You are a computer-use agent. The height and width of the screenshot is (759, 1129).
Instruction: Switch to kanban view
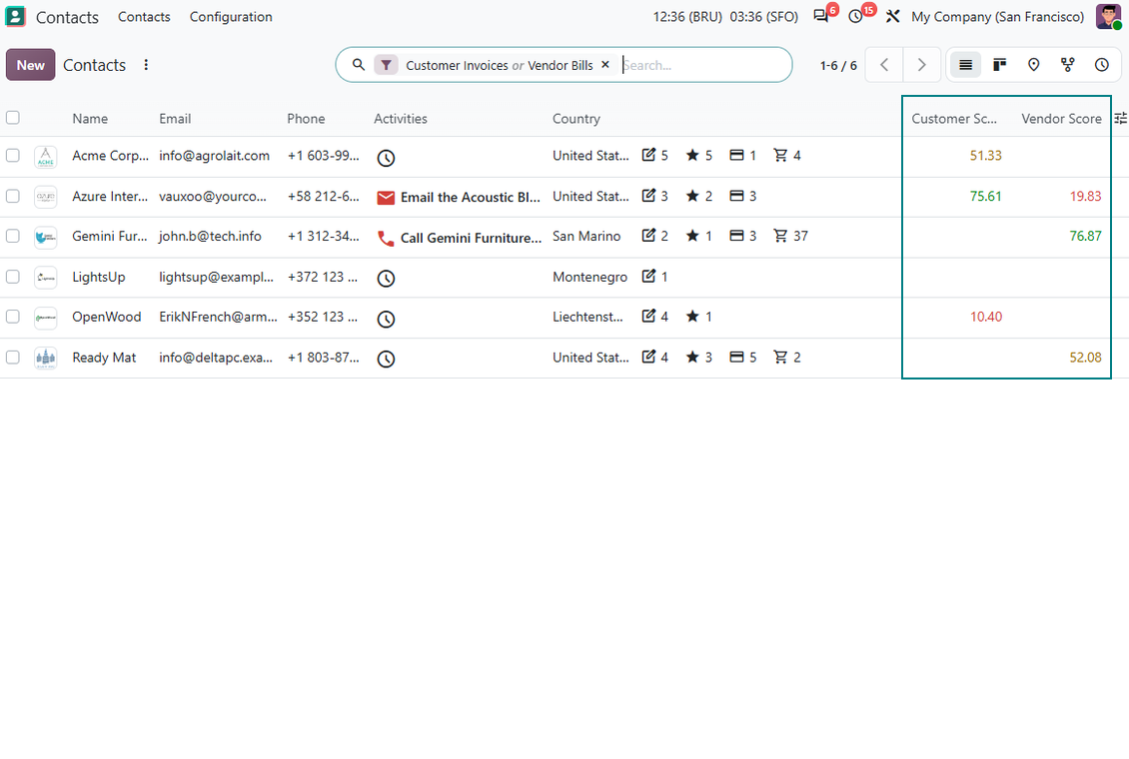point(999,65)
